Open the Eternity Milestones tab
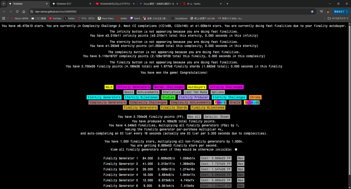 pyautogui.click(x=141, y=97)
